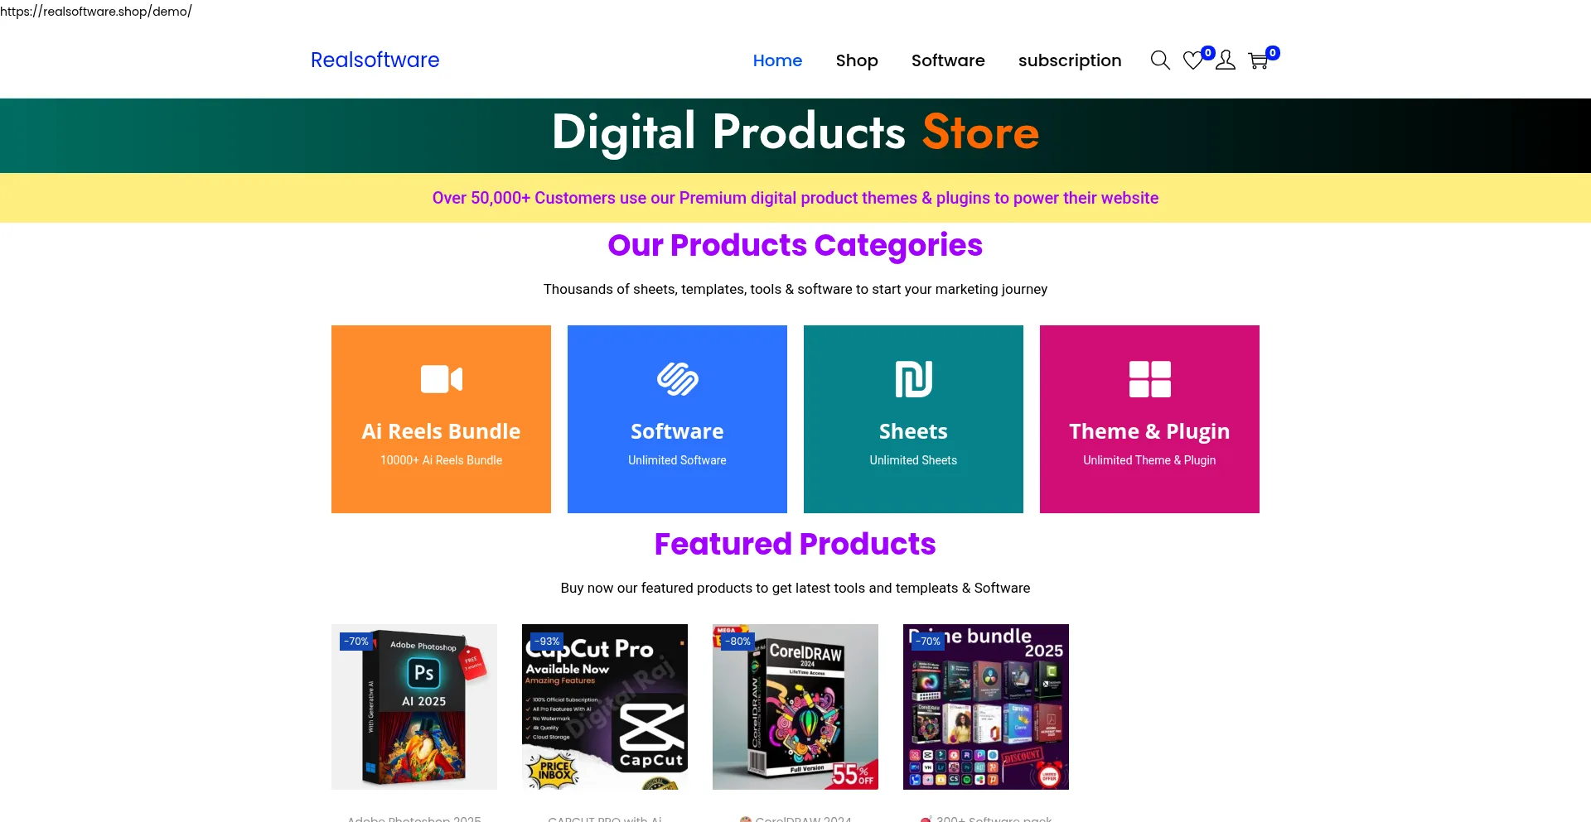Open the Ai Reels Bundle category title
This screenshot has height=822, width=1591.
pos(441,431)
